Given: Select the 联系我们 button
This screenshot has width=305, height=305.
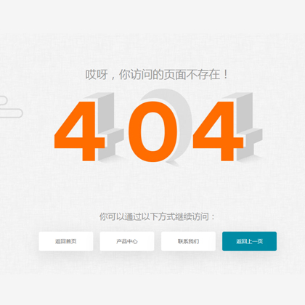Looking at the screenshot, I should (x=188, y=241).
